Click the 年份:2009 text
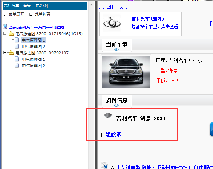 pos(167,80)
